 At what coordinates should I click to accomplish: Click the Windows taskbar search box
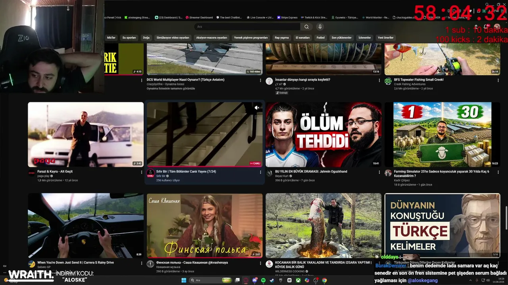tap(210, 280)
